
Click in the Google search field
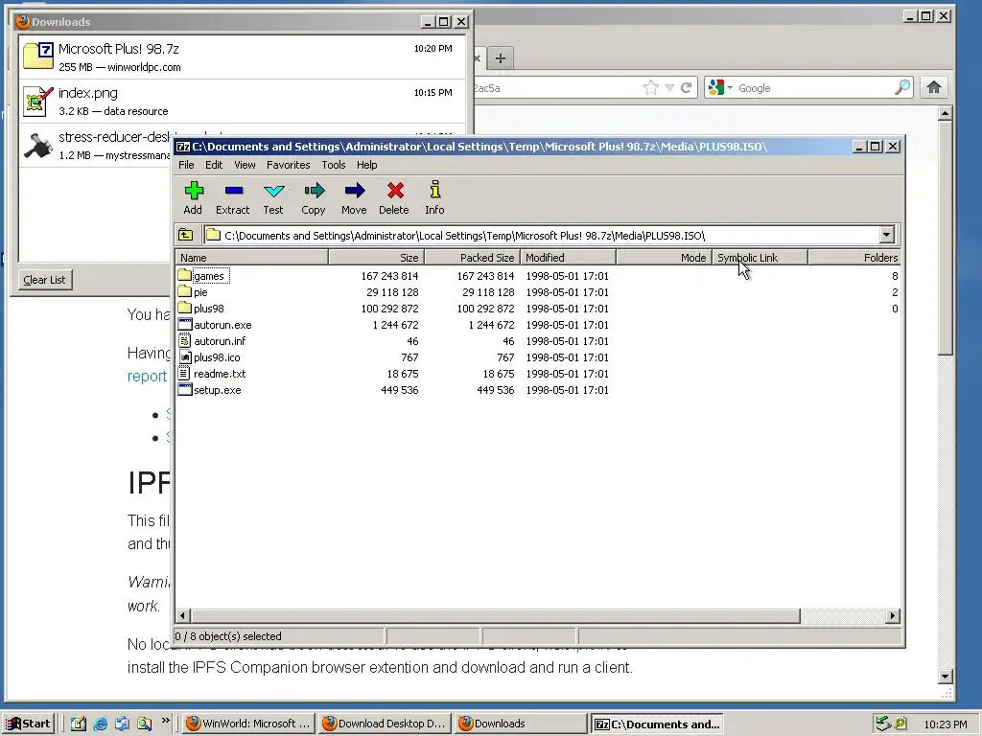(814, 87)
